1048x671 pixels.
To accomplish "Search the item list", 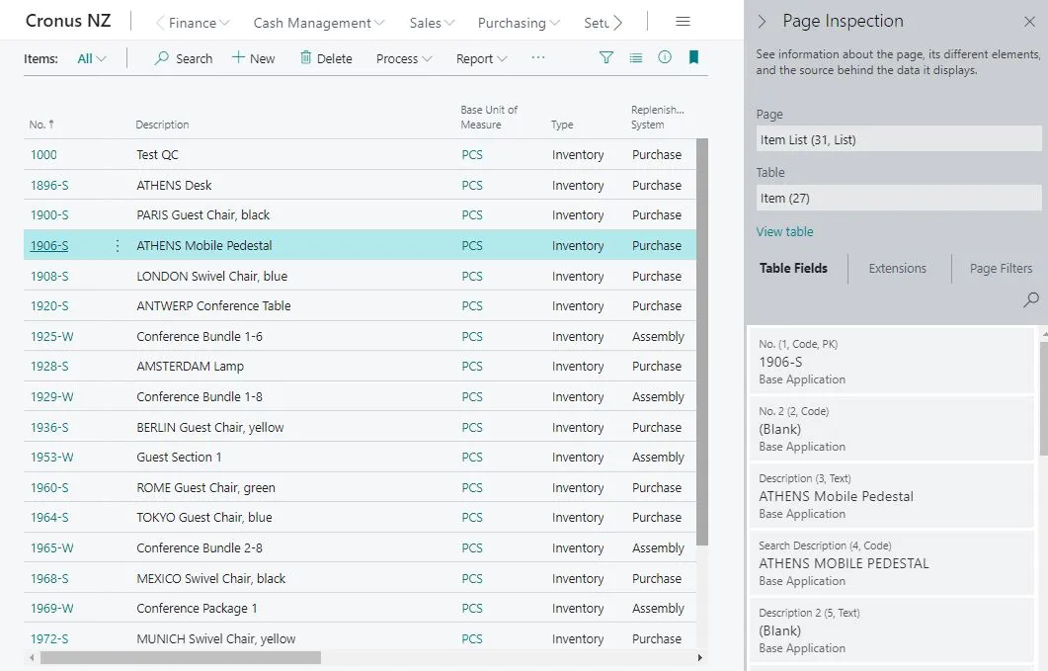I will tap(184, 58).
